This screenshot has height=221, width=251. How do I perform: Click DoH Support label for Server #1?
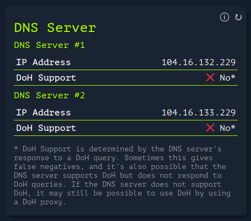coord(46,78)
